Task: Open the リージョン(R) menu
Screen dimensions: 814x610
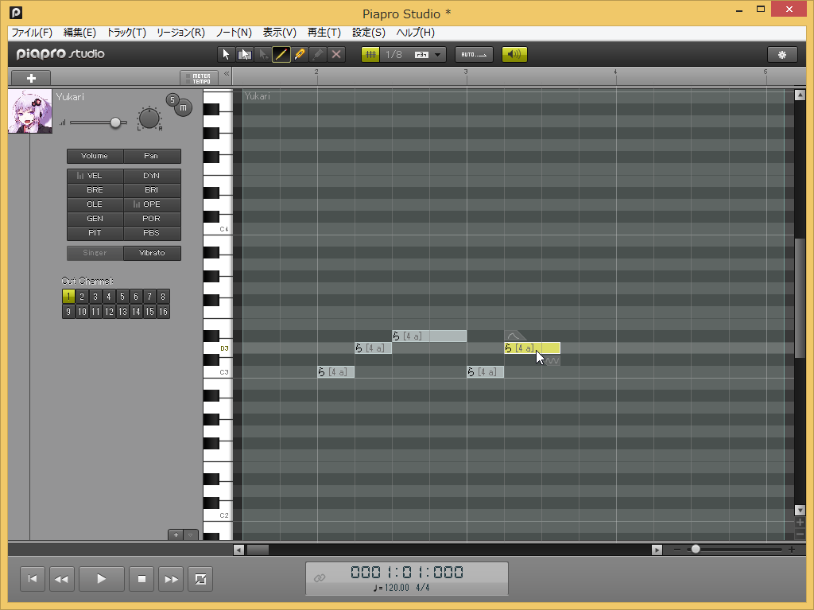Action: [180, 33]
